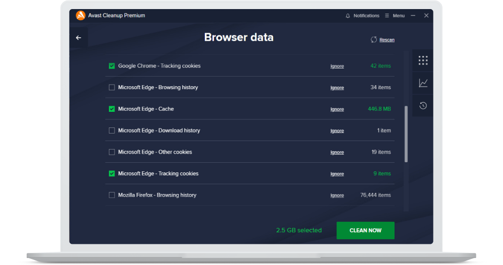Ignore Microsoft Edge download history
503x265 pixels.
coord(337,130)
